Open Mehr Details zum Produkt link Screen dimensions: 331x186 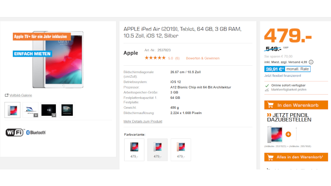pos(143,122)
